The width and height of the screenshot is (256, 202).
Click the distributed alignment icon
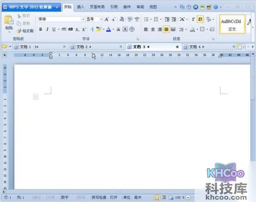point(173,29)
